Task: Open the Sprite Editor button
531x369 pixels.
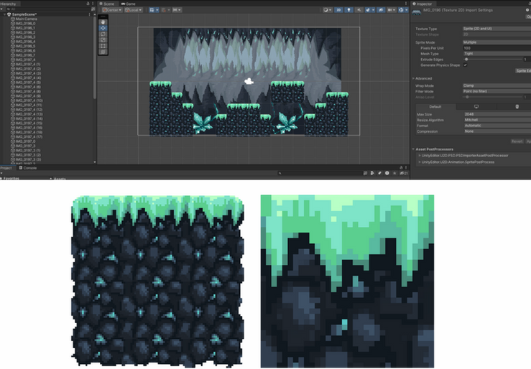Action: pos(523,70)
